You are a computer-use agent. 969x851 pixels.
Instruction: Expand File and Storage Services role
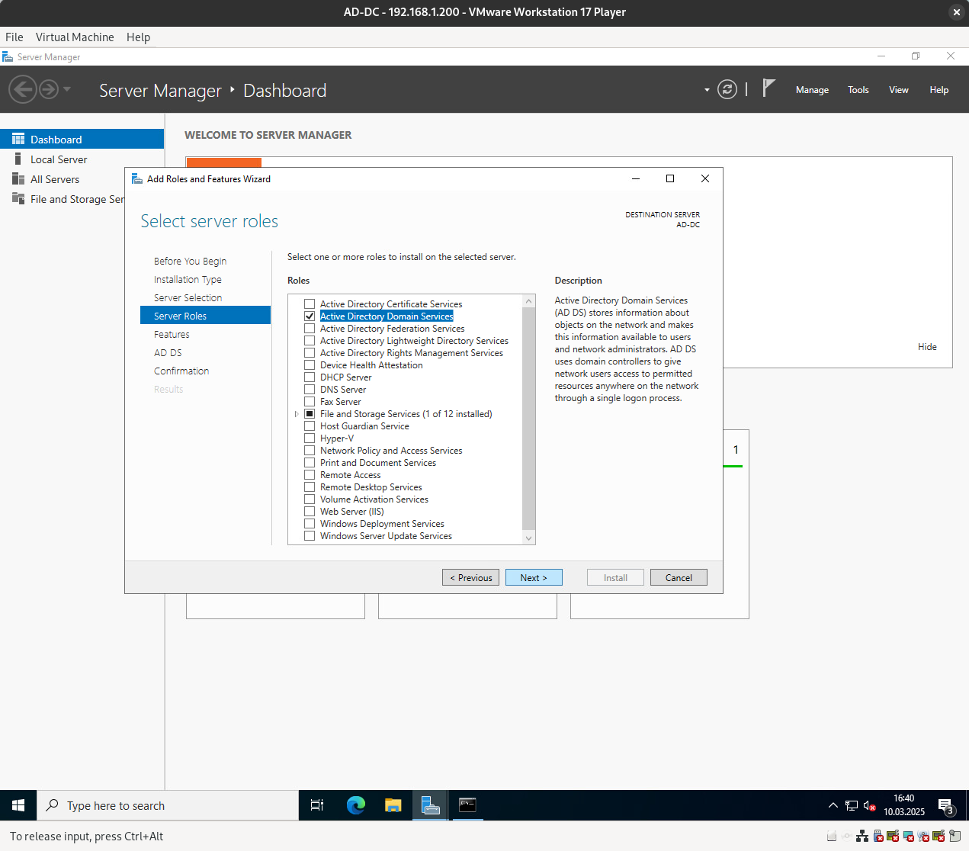click(297, 414)
